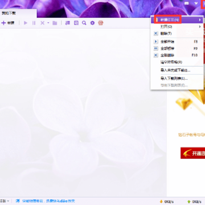Click the mail envelope icon in title bar

(x=187, y=3)
